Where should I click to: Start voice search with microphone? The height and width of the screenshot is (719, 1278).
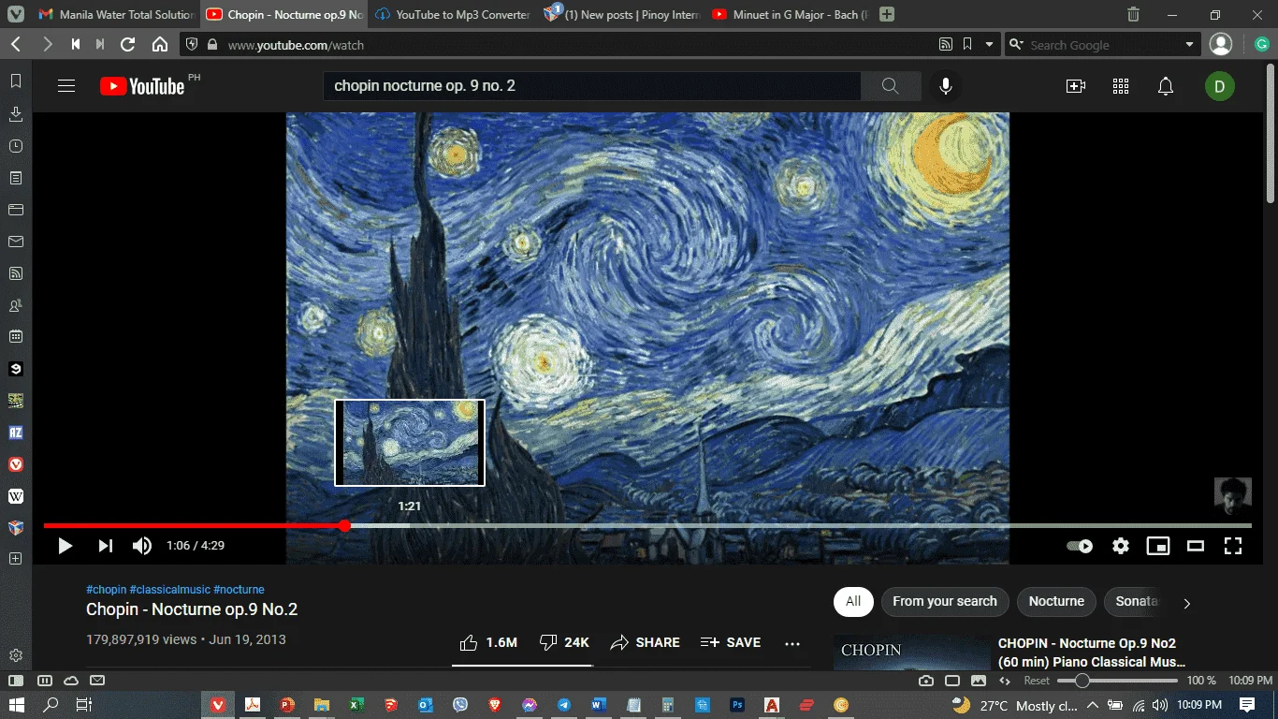(946, 86)
